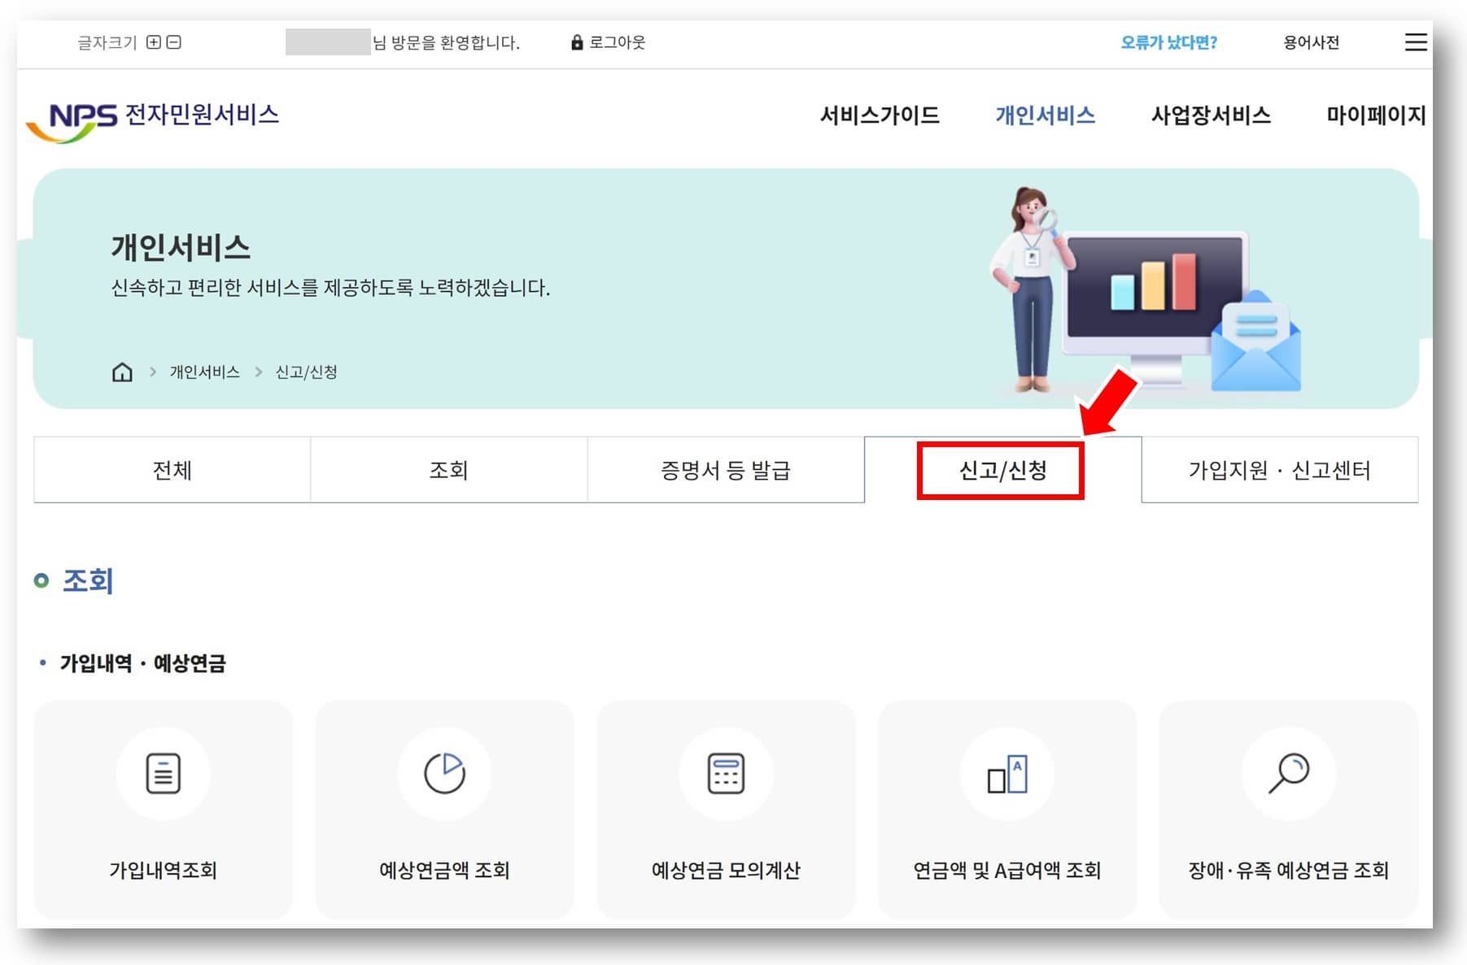
Task: Select the 예상연금액 조회 pie chart icon
Action: (x=444, y=773)
